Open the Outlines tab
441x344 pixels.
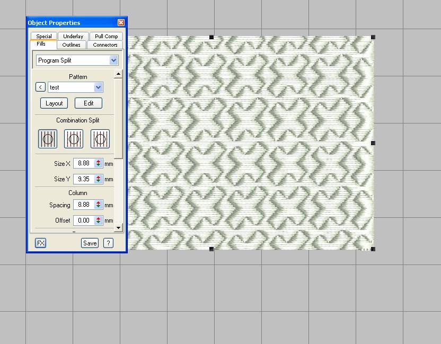pos(72,45)
